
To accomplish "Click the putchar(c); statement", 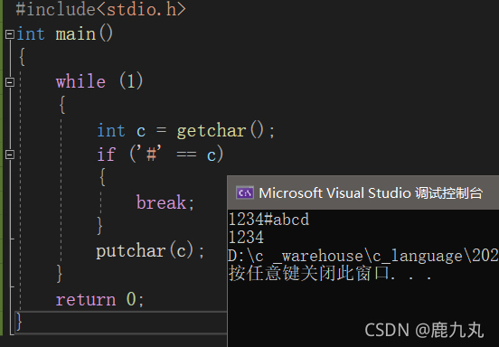I will coord(150,250).
